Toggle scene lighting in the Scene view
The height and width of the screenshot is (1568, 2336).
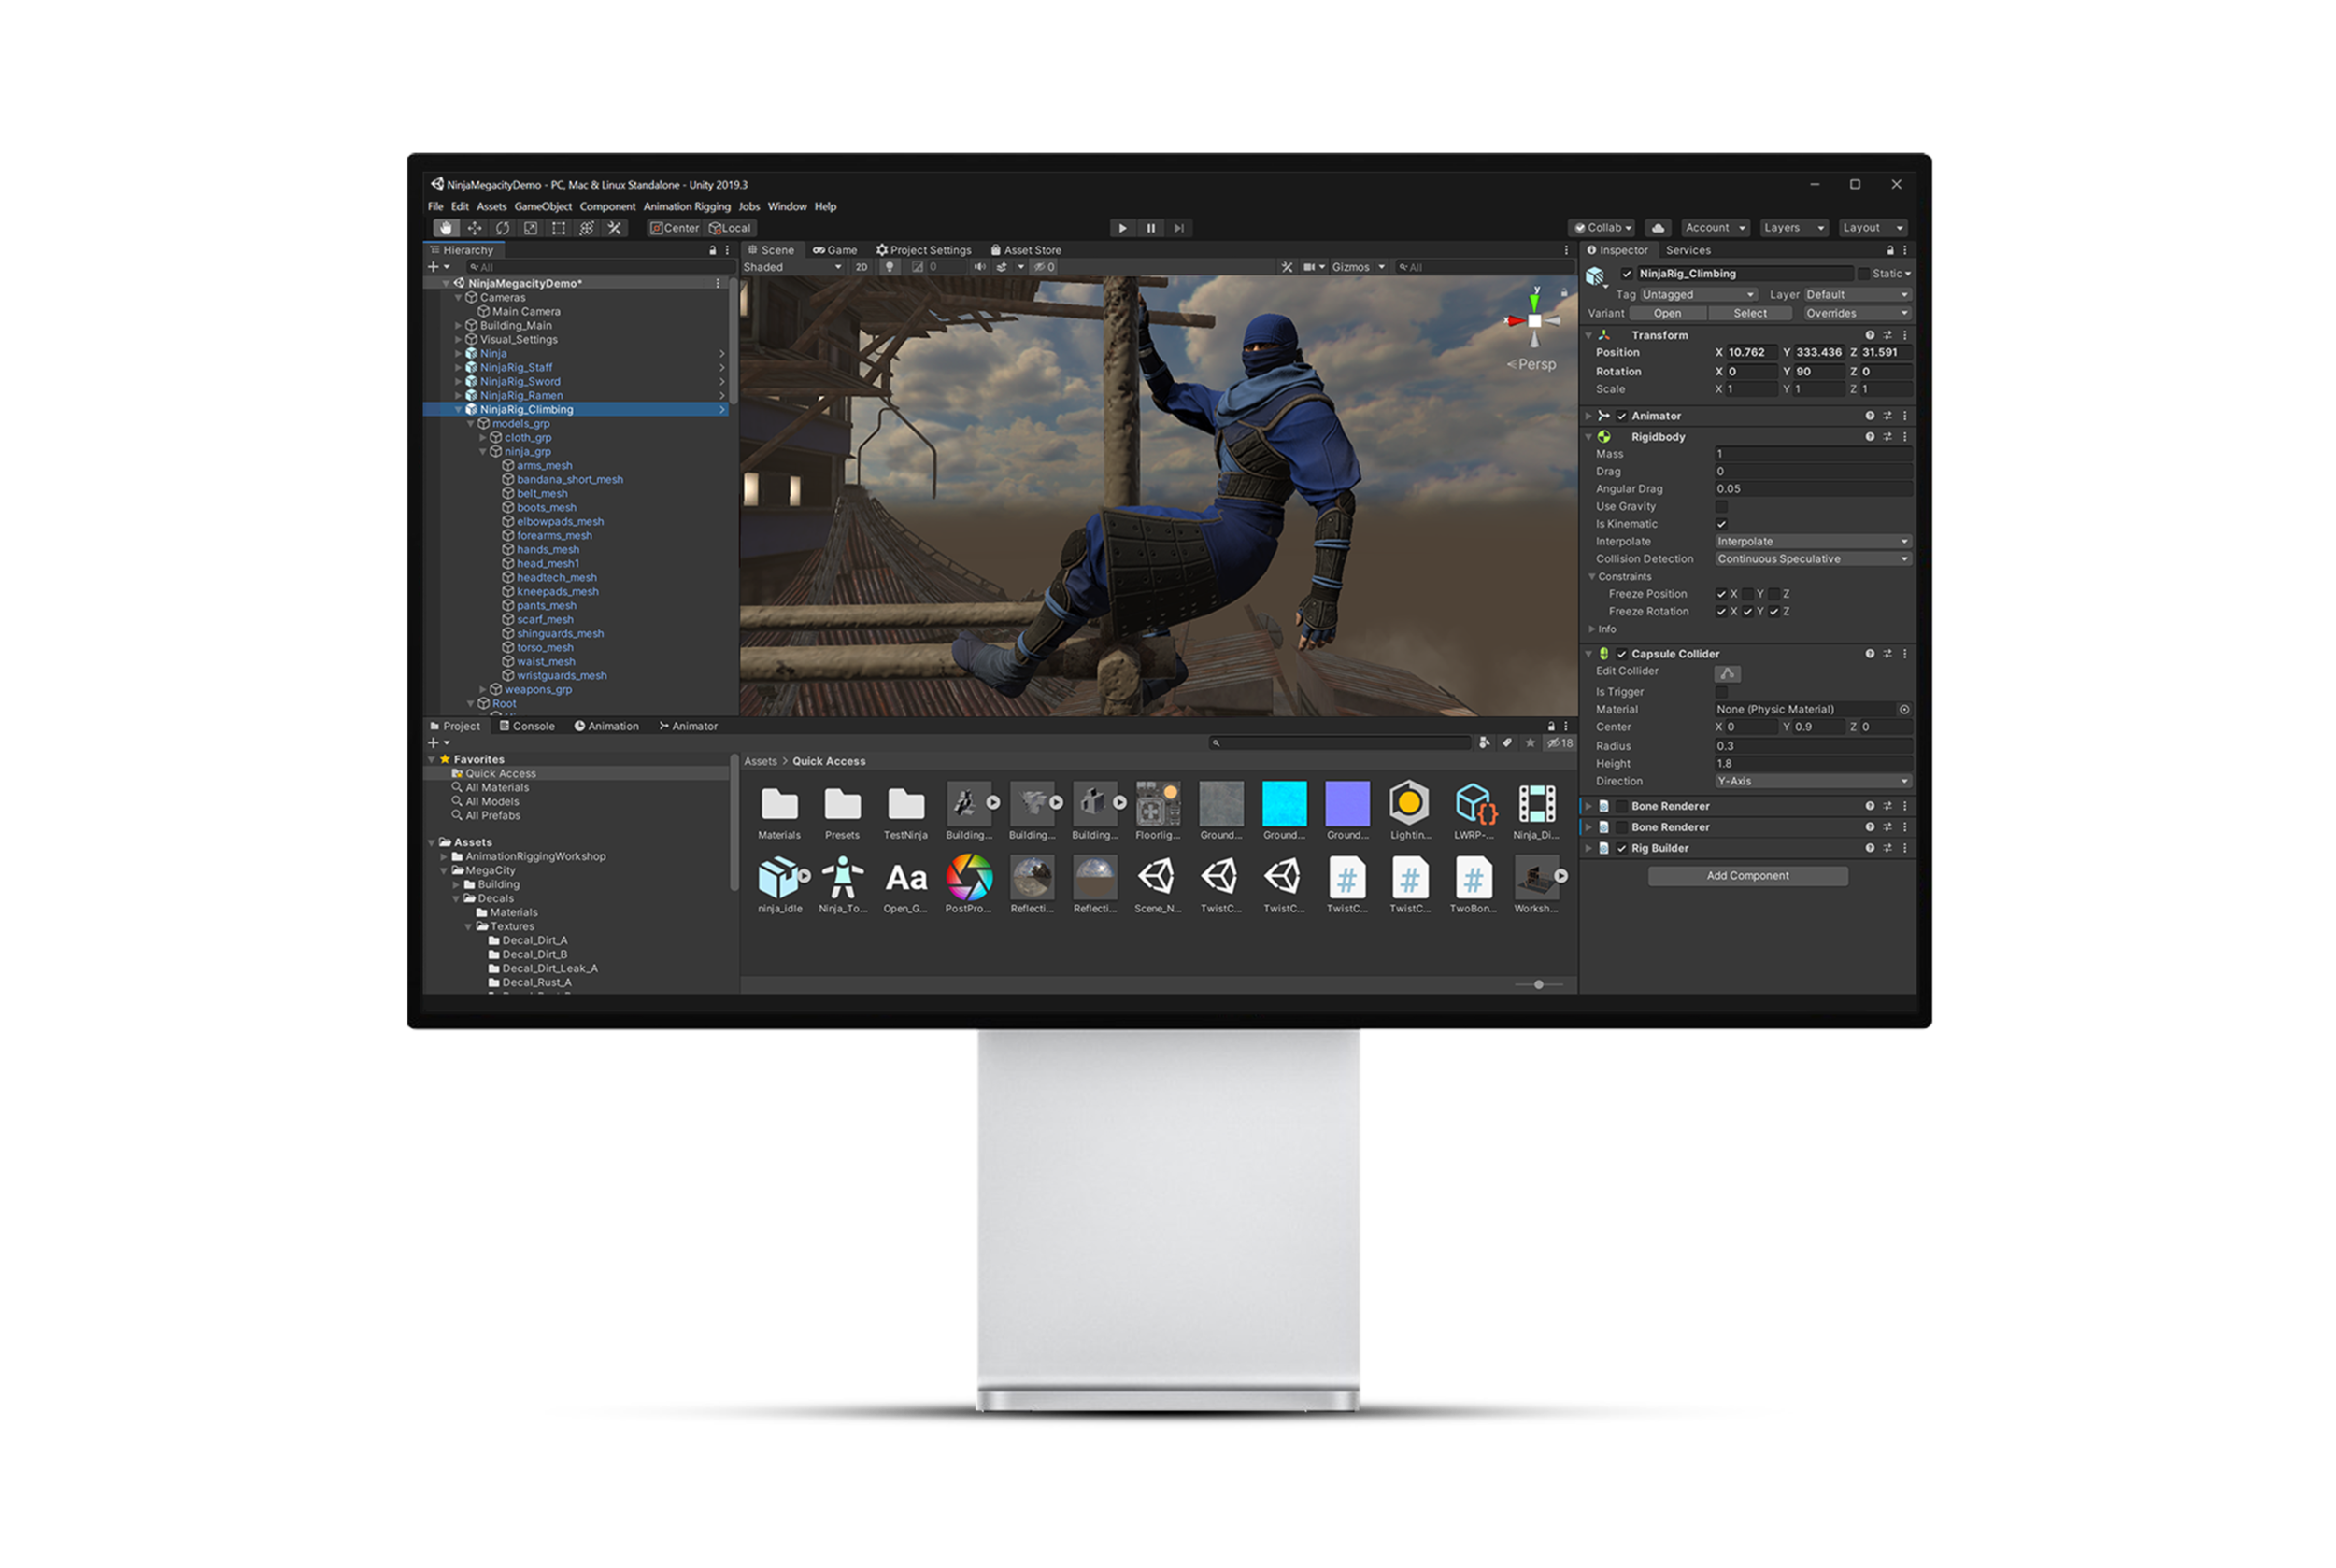(x=890, y=267)
